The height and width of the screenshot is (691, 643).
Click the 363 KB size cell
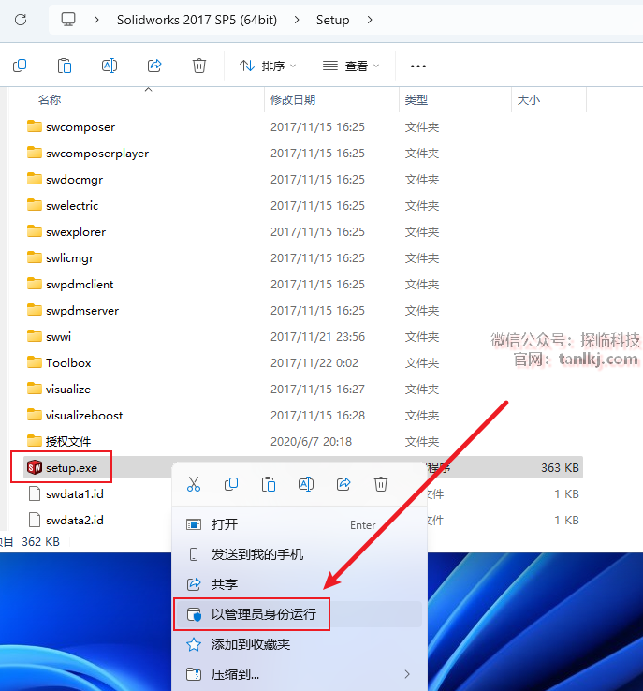tap(560, 467)
